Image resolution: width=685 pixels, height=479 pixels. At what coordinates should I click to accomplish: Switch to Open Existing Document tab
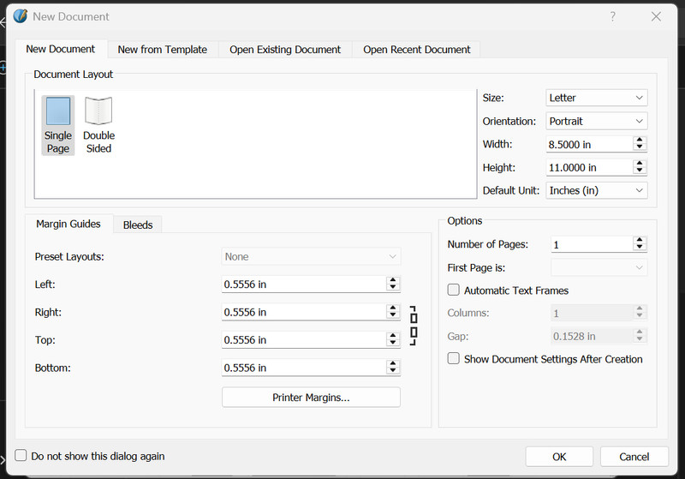[x=285, y=50]
